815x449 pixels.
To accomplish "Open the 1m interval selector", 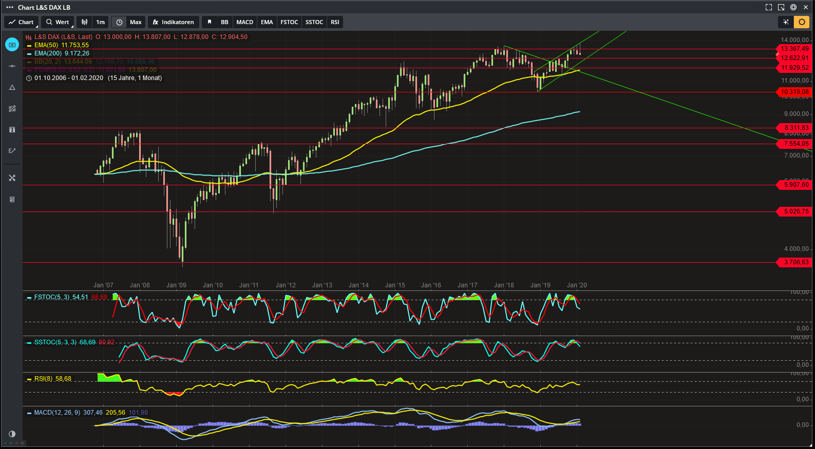I will (x=101, y=22).
